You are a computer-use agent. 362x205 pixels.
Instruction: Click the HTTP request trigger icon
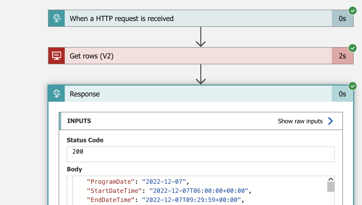(57, 18)
